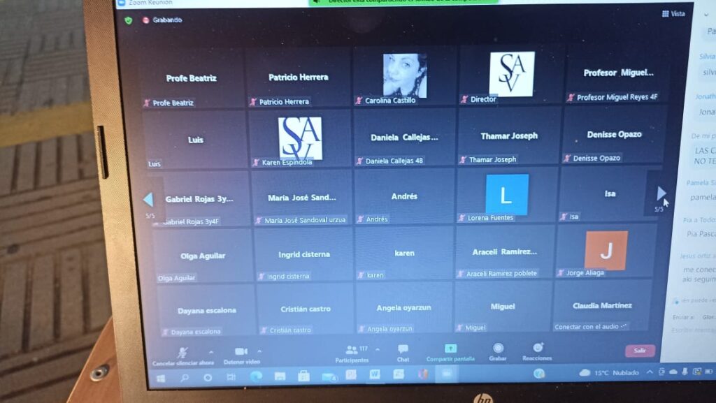Viewport: 716px width, 403px height.
Task: Collapse chat panel chevron at top
Action: pyautogui.click(x=706, y=15)
